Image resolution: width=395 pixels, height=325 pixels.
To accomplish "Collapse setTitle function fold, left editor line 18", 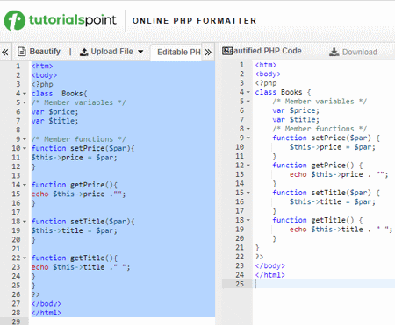I will (25, 222).
